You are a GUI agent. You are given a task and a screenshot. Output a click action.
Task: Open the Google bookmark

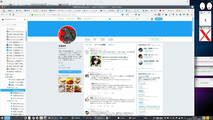coord(11,29)
